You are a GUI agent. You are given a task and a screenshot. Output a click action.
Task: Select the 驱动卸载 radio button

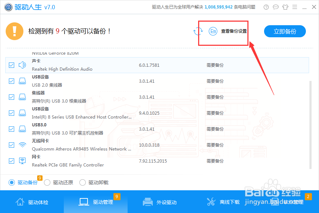tap(82, 182)
